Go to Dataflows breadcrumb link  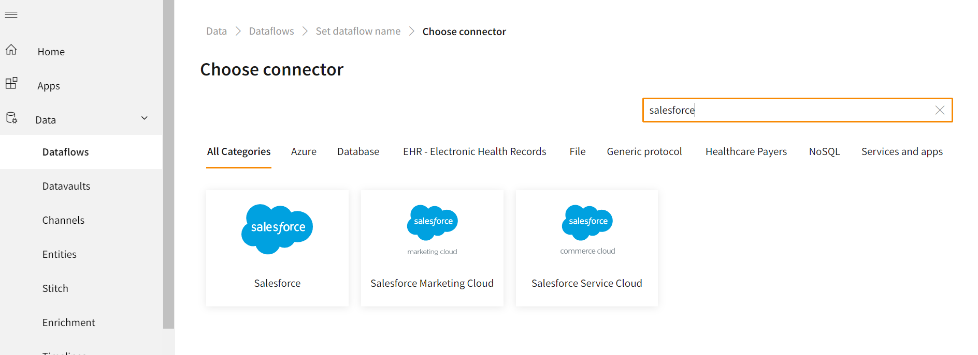click(x=271, y=32)
